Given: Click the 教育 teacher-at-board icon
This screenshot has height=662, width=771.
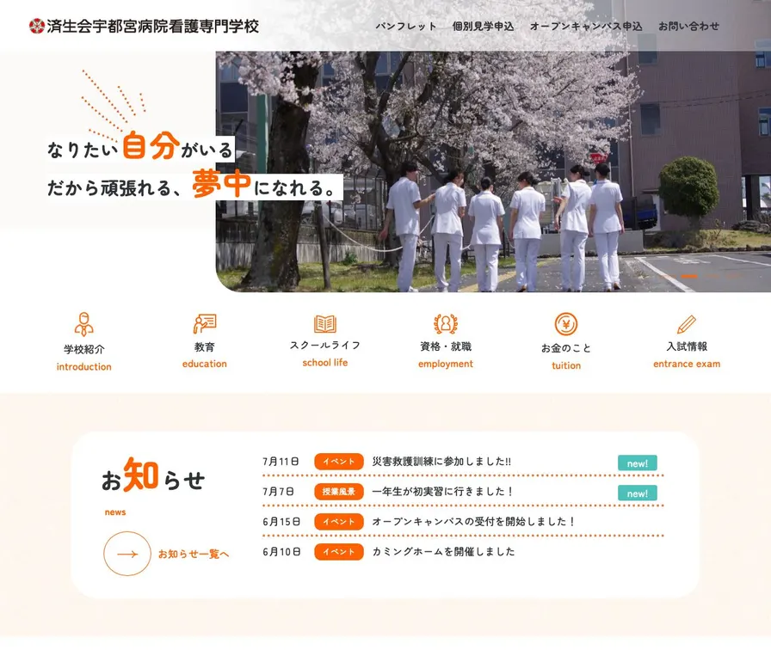Looking at the screenshot, I should (x=205, y=323).
